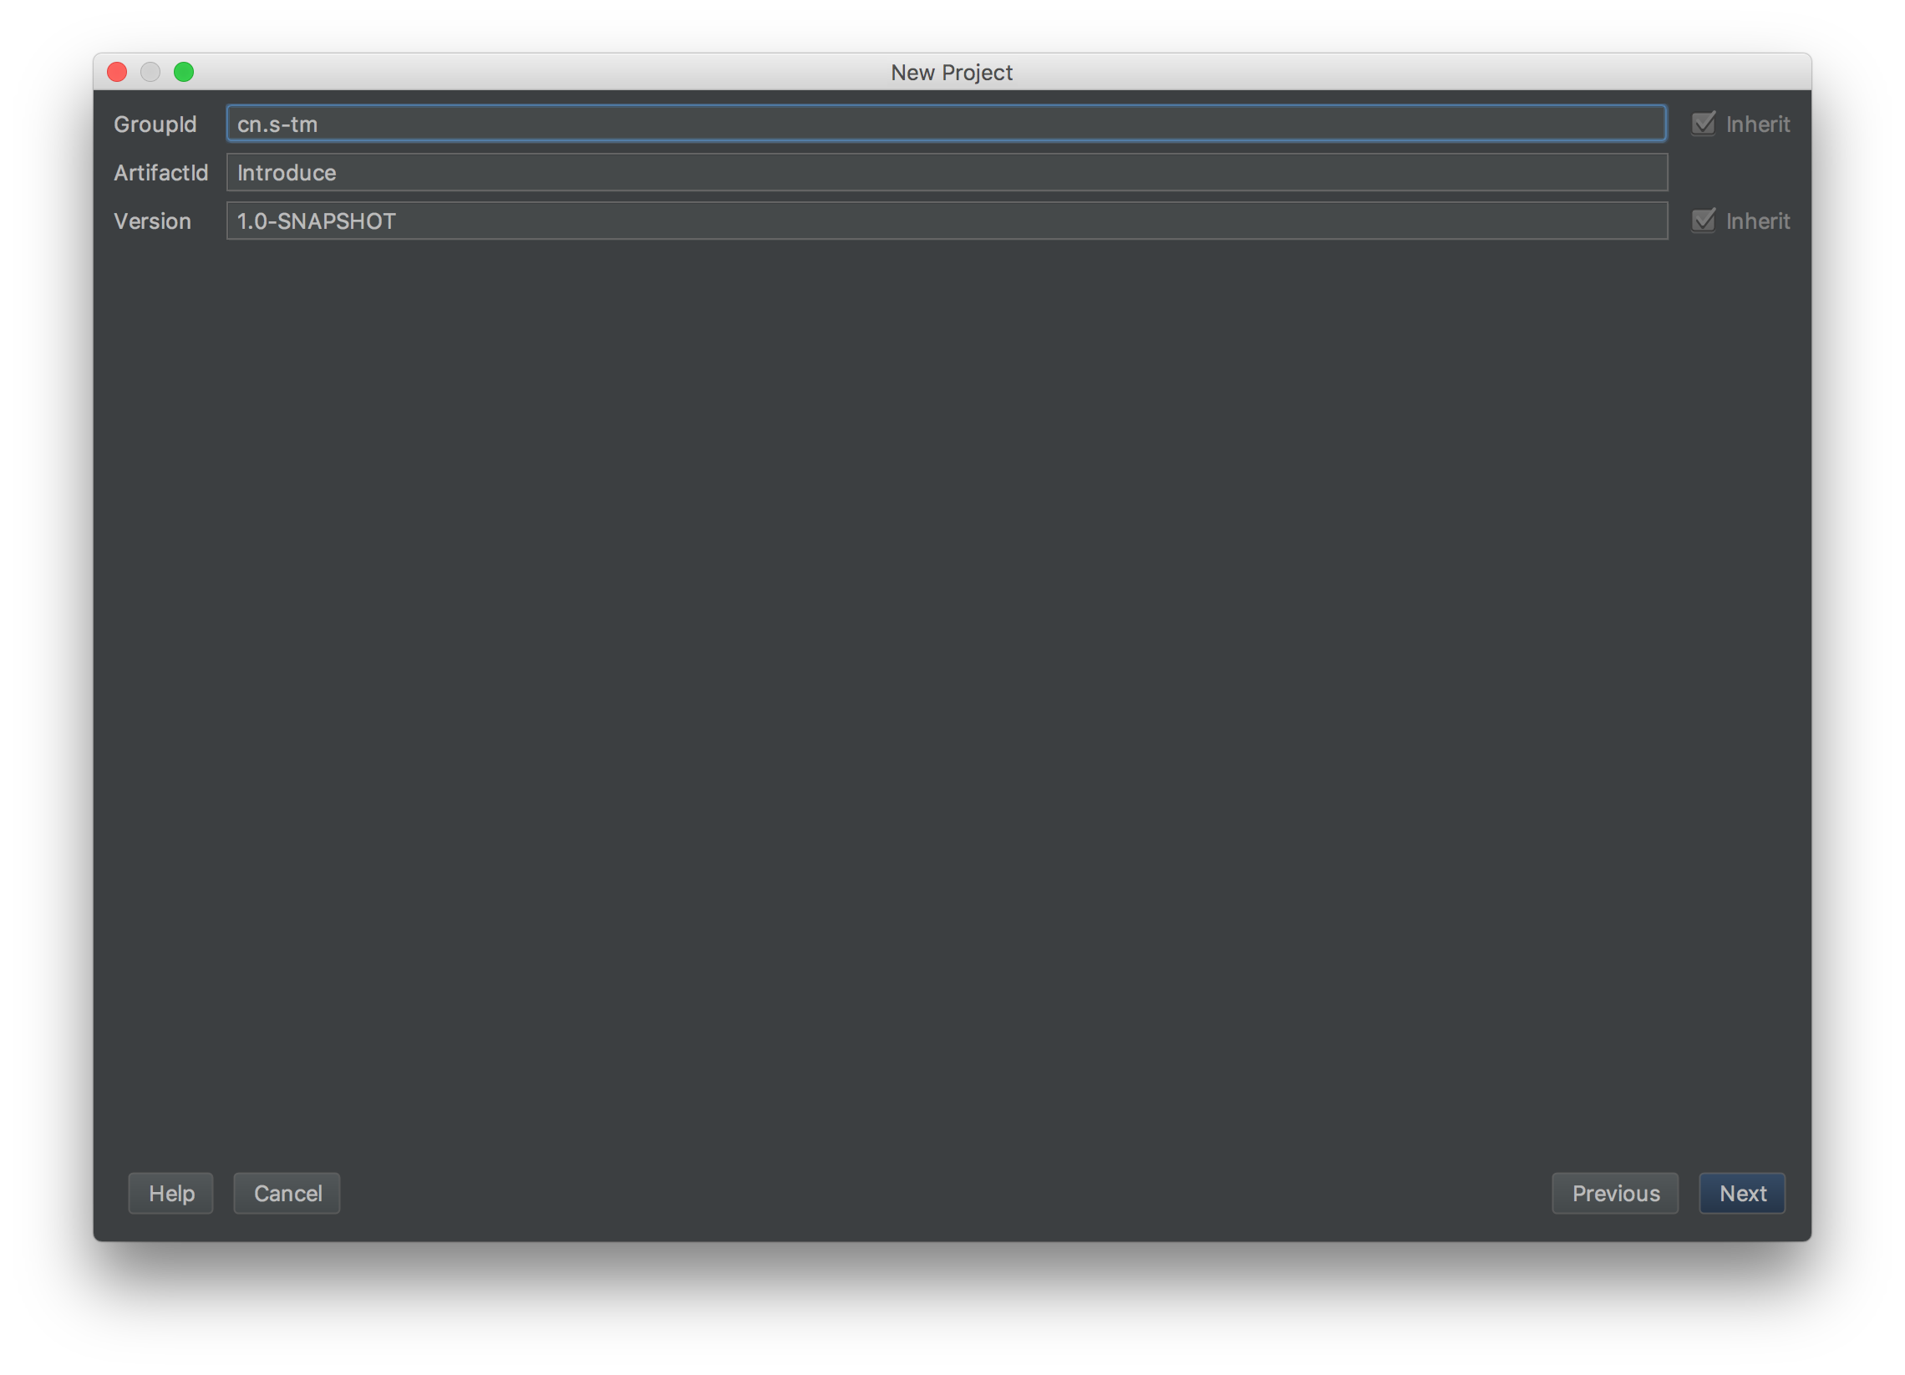The height and width of the screenshot is (1375, 1905).
Task: Click the Previous button to go back
Action: pyautogui.click(x=1613, y=1193)
